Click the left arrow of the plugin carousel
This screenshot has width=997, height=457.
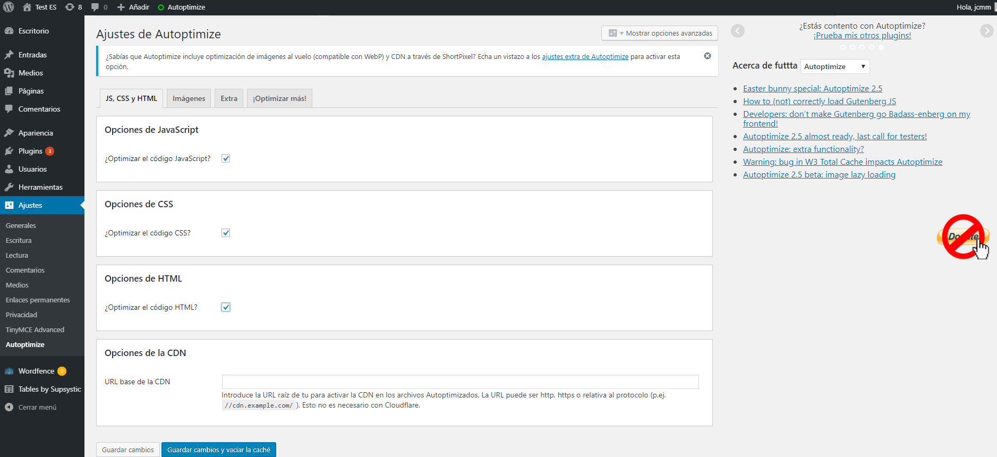[737, 31]
